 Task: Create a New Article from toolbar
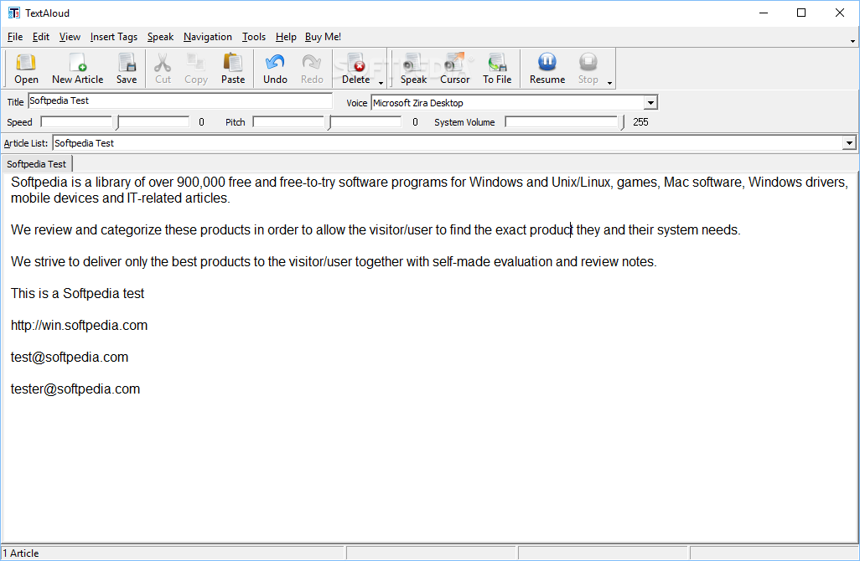pyautogui.click(x=77, y=69)
